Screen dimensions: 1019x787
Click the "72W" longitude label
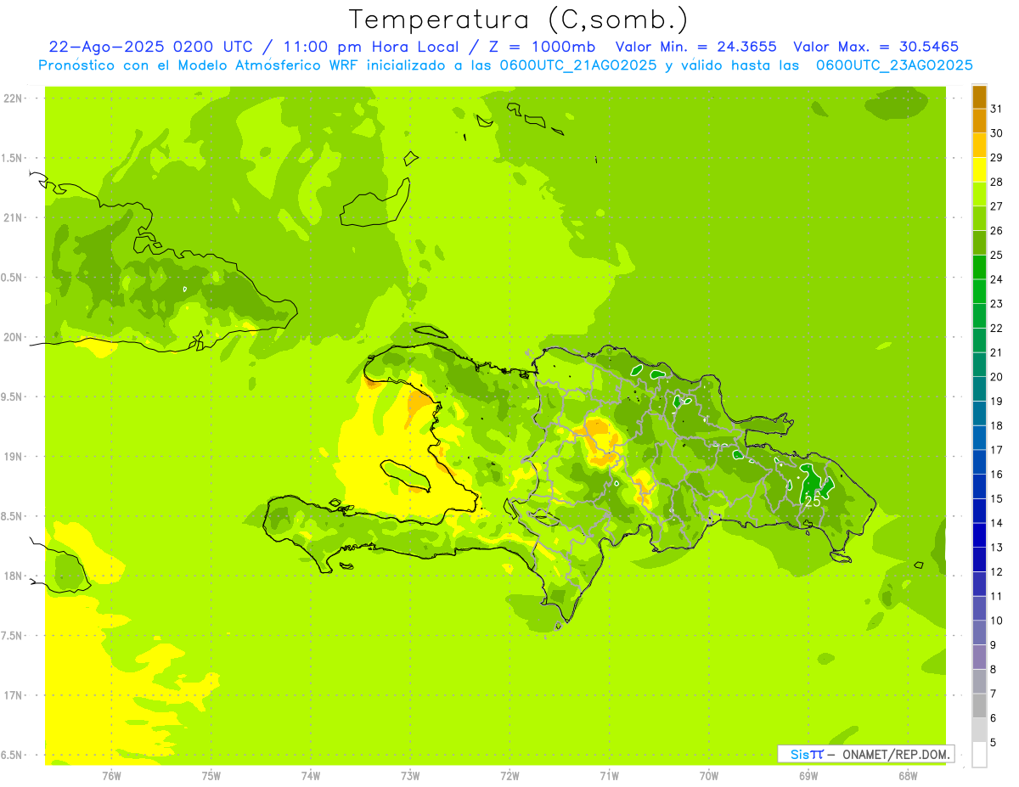(509, 775)
